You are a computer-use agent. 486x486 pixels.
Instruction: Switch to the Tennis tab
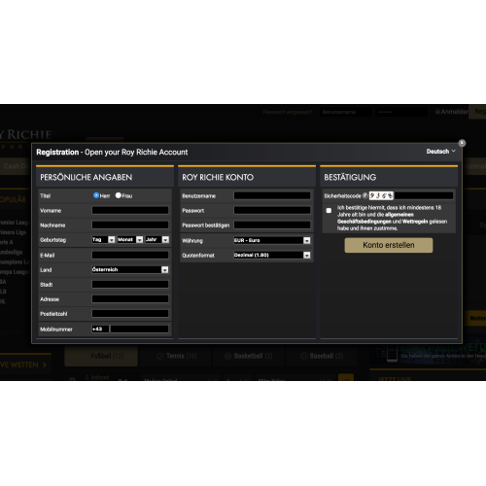177,356
